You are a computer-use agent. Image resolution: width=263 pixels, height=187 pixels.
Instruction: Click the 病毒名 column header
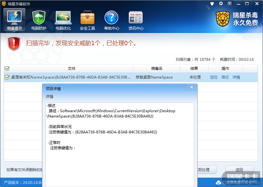157,68
